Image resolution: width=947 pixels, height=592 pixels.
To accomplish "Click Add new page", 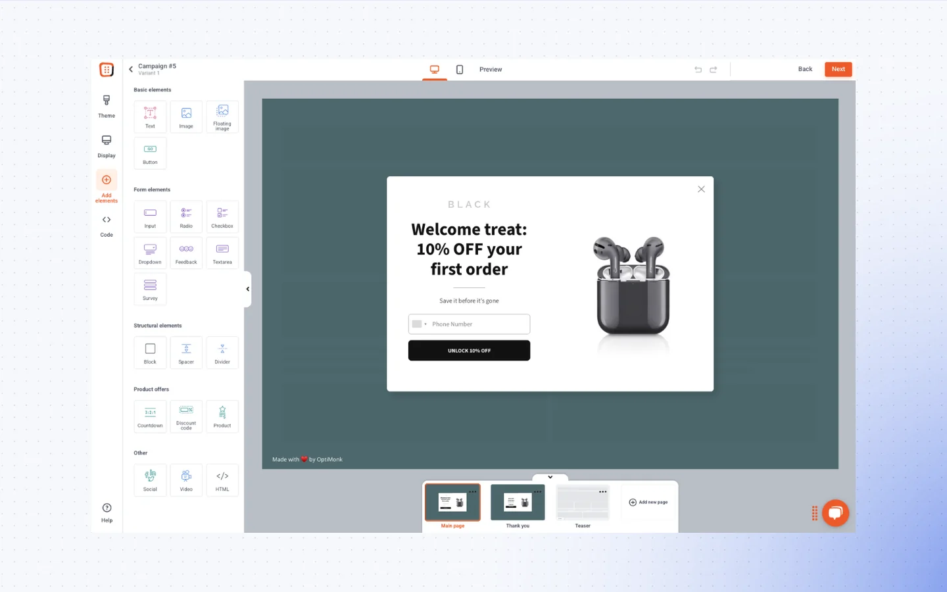I will (x=648, y=503).
